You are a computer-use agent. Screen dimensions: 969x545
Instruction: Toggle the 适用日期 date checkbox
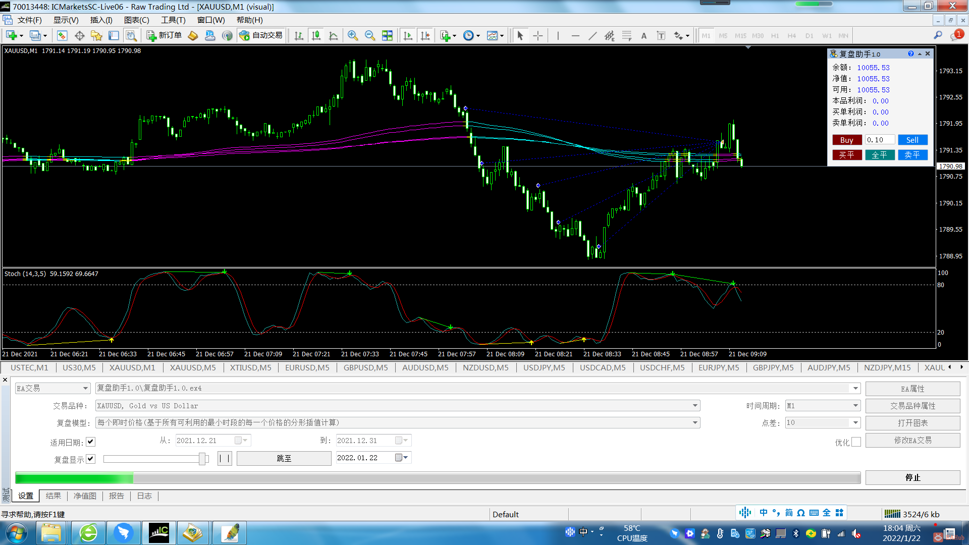pyautogui.click(x=91, y=442)
